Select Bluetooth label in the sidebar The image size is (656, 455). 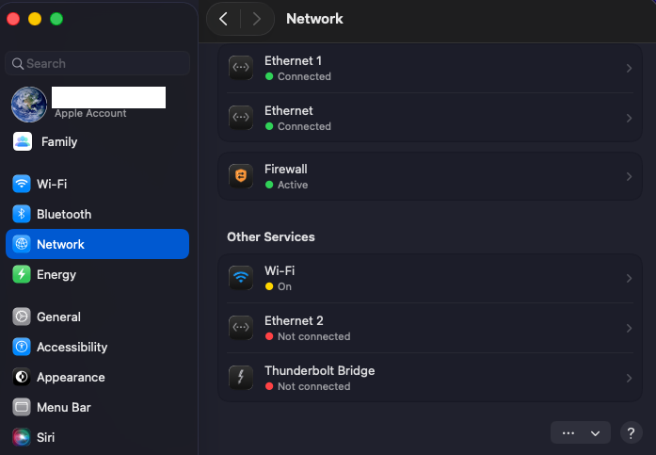coord(64,215)
